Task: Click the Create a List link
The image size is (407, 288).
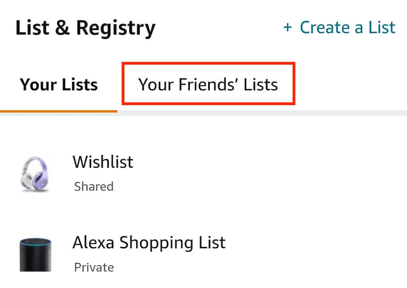Action: (347, 28)
